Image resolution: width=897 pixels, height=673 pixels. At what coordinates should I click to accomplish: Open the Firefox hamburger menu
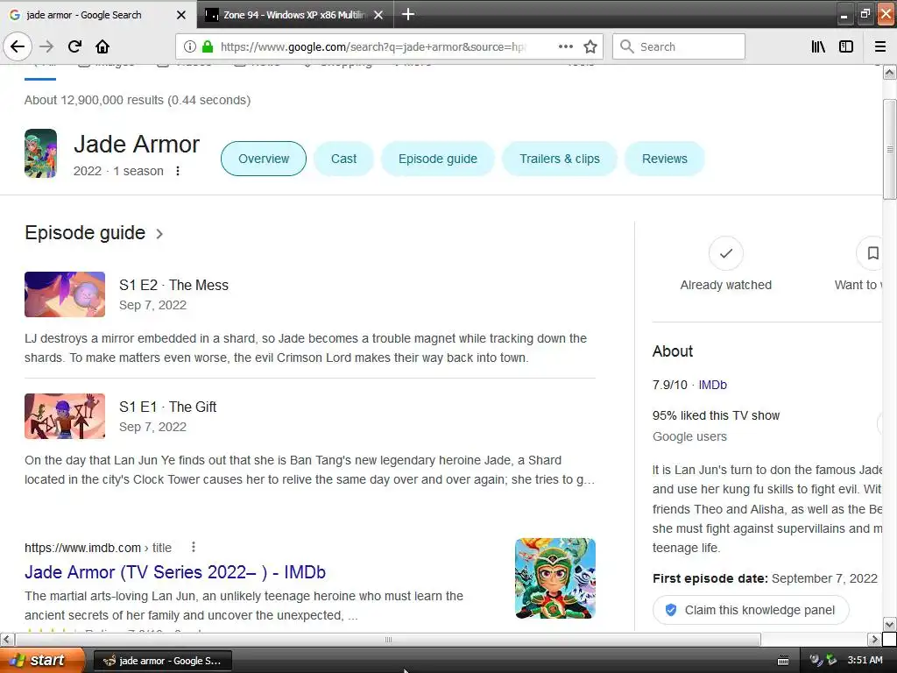click(880, 46)
